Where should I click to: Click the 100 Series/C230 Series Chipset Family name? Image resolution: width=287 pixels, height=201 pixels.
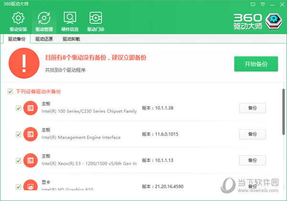89,112
